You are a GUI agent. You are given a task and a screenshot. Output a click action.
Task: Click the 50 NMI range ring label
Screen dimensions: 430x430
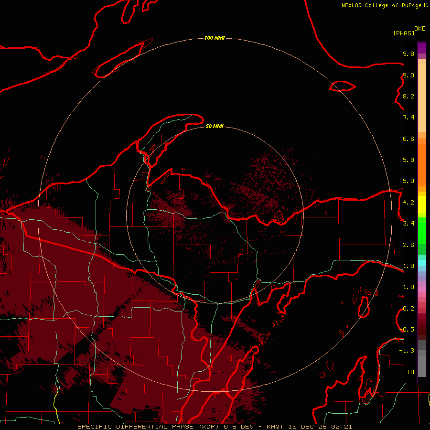click(x=215, y=126)
